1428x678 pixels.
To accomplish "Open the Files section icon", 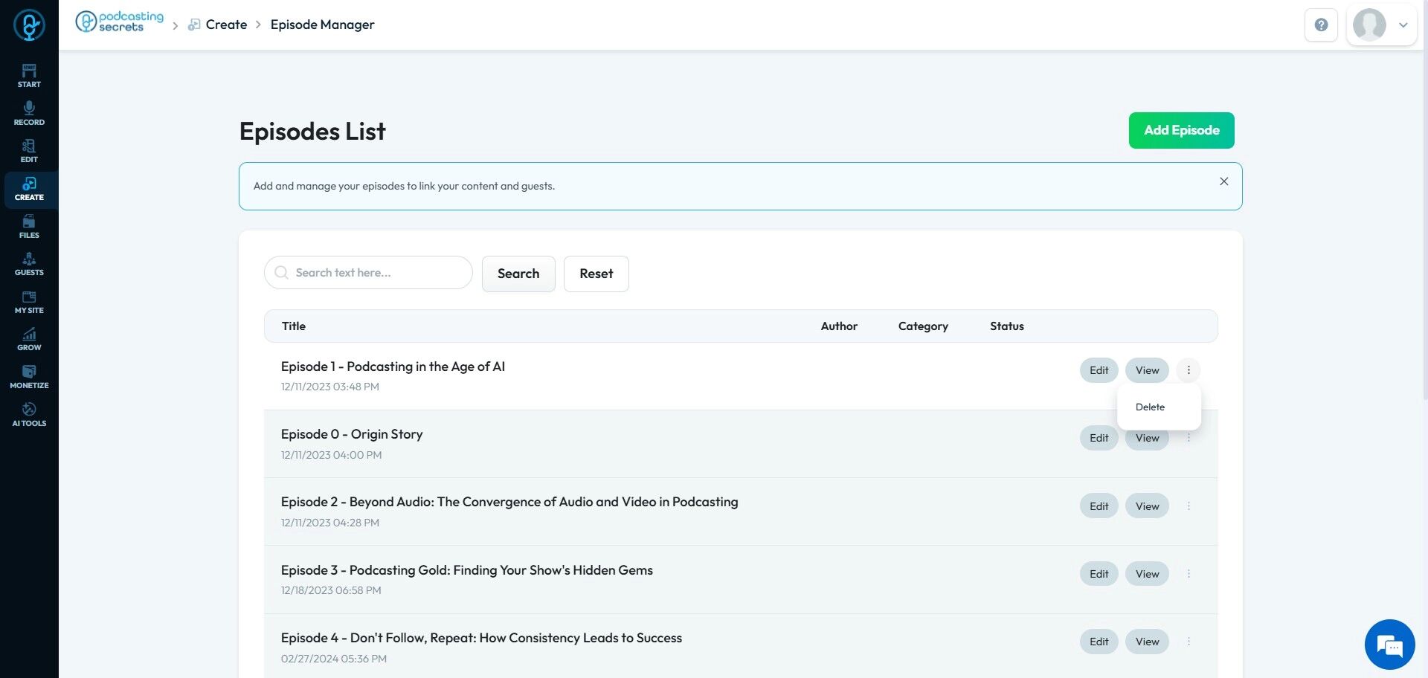I will pyautogui.click(x=29, y=226).
